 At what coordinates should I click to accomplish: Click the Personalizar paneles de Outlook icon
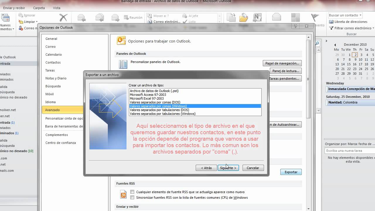pos(123,64)
